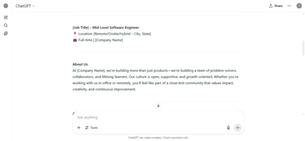The image size is (305, 141).
Task: Click the scrollbar down arrow
Action: [303, 115]
